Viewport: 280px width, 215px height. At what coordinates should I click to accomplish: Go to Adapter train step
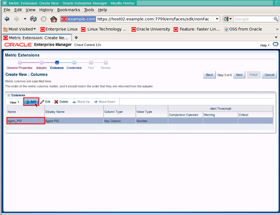click(x=42, y=68)
